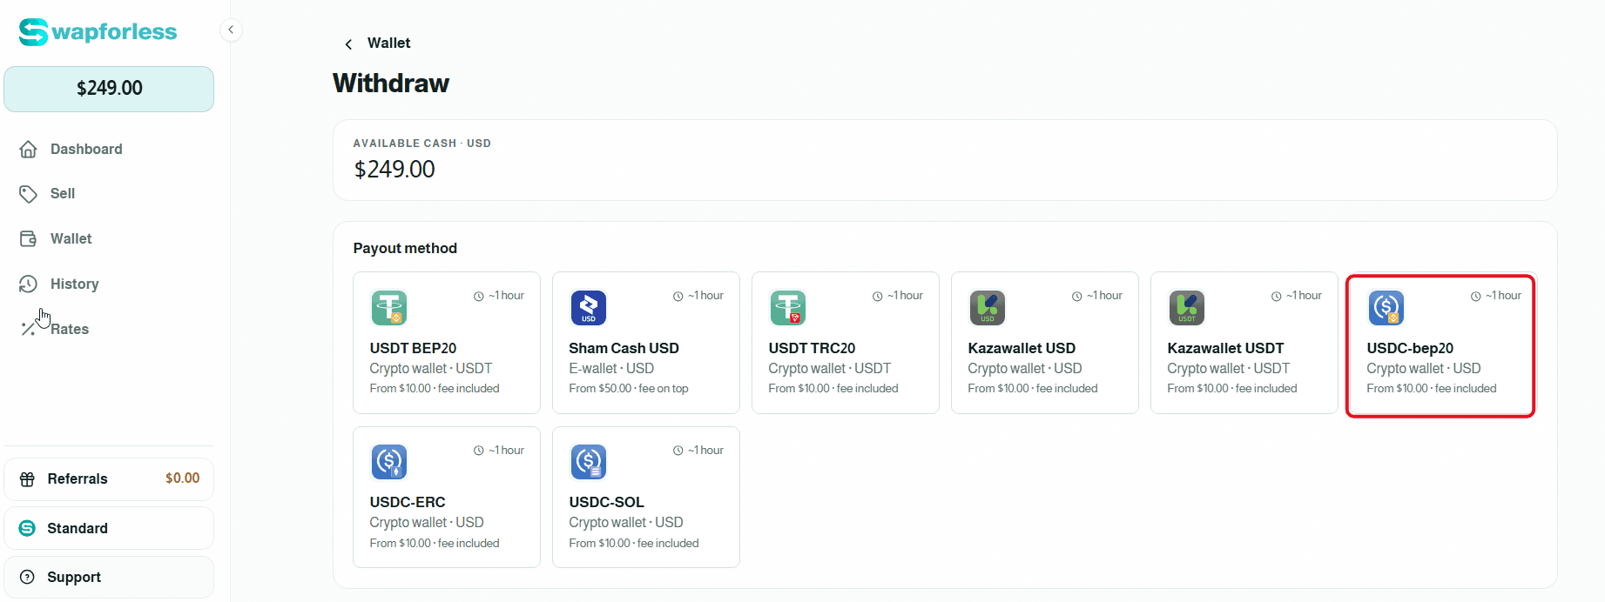Screen dimensions: 1605x602
Task: Click the Kazawallet USDT logo icon
Action: click(x=1187, y=308)
